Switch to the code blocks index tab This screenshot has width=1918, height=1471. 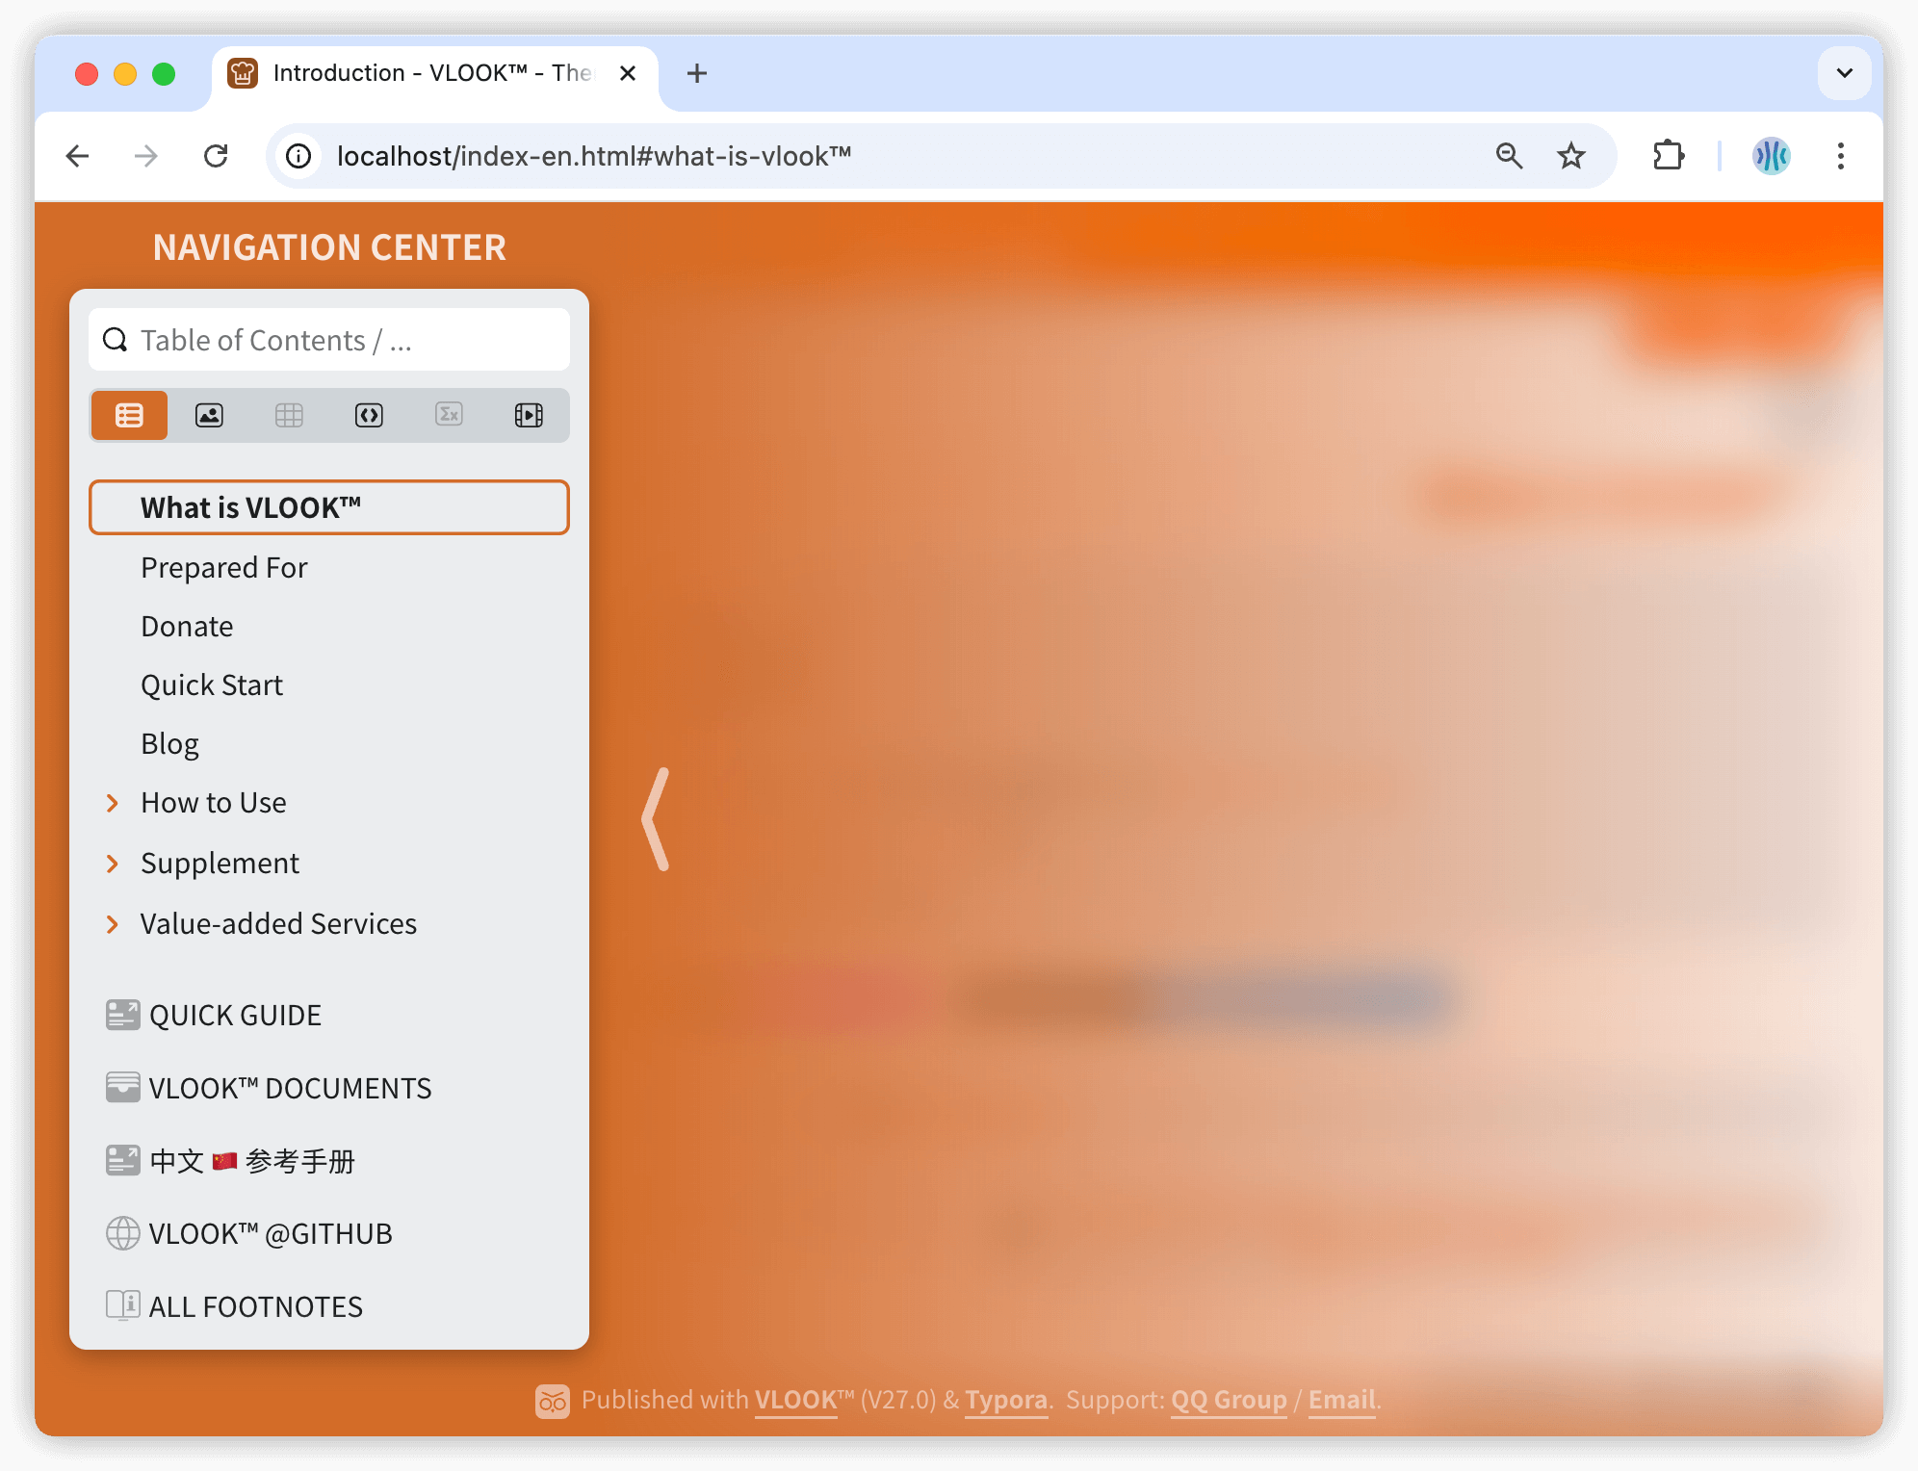click(369, 415)
